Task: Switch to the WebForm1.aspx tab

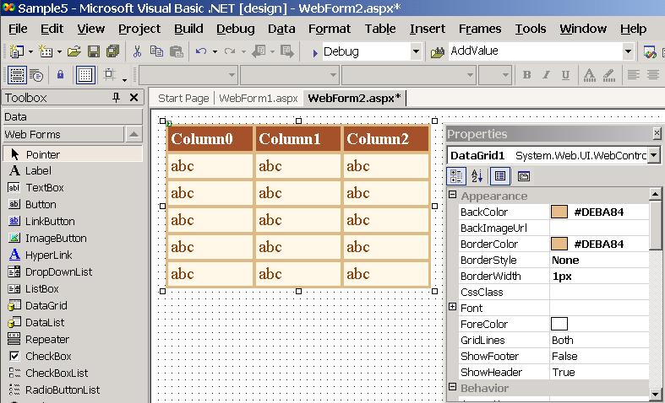Action: 259,98
